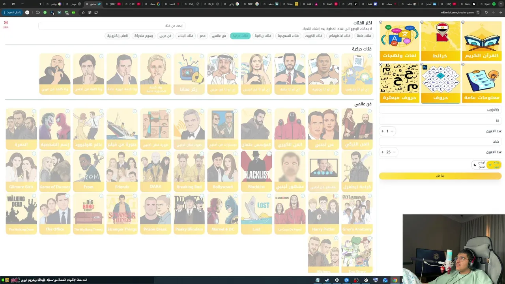This screenshot has width=505, height=284.
Task: Select the فئات السعودية category chip
Action: tap(288, 36)
